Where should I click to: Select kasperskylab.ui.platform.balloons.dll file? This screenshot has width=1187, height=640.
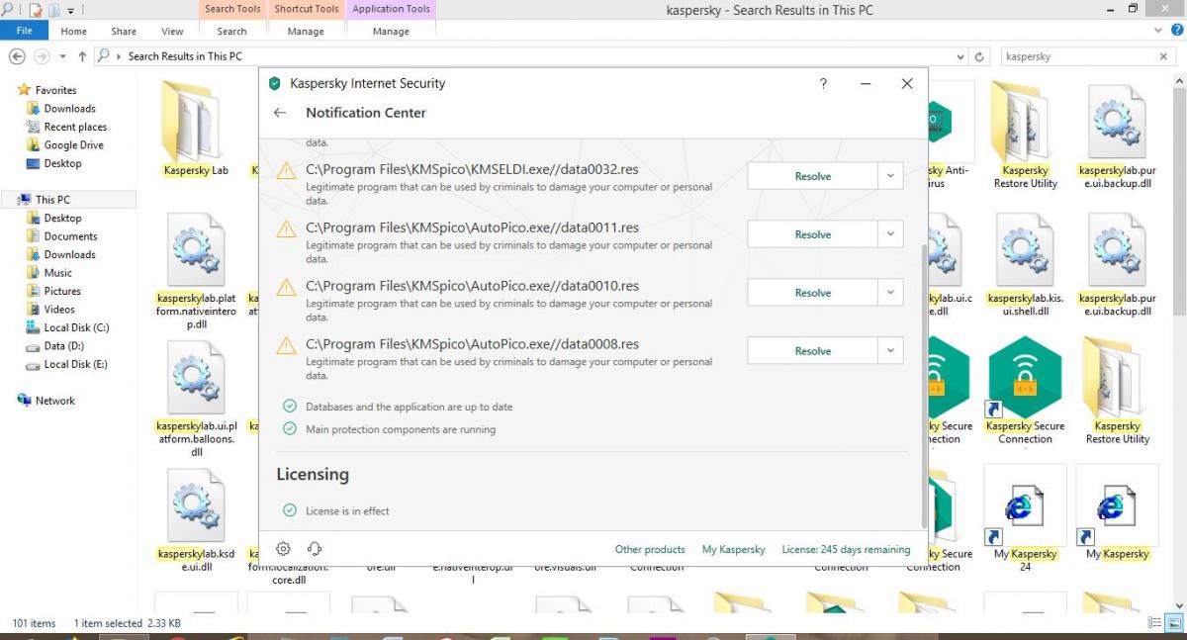pyautogui.click(x=196, y=379)
